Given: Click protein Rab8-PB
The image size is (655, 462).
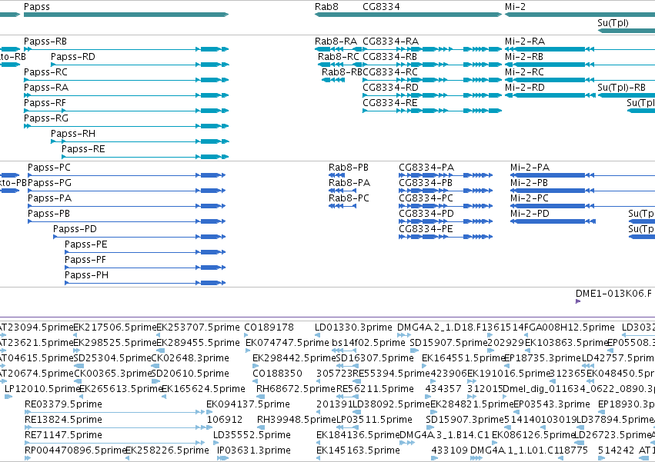Looking at the screenshot, I should (349, 168).
